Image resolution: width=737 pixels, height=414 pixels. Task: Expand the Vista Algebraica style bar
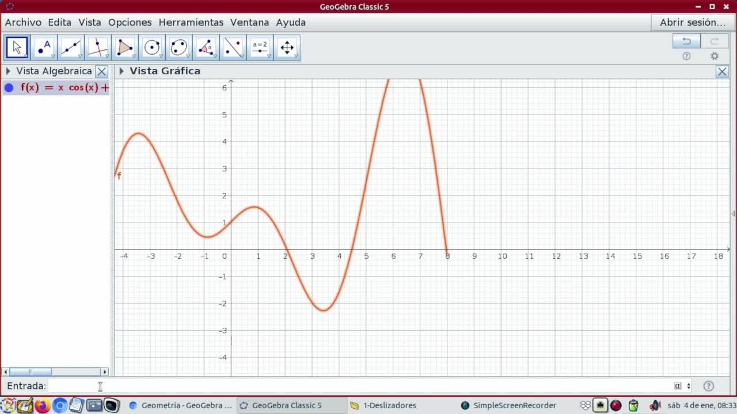pyautogui.click(x=8, y=71)
